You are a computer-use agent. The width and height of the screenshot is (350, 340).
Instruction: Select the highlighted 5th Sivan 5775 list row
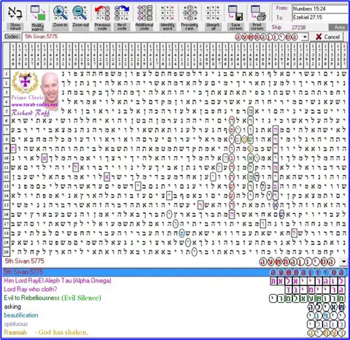click(175, 272)
